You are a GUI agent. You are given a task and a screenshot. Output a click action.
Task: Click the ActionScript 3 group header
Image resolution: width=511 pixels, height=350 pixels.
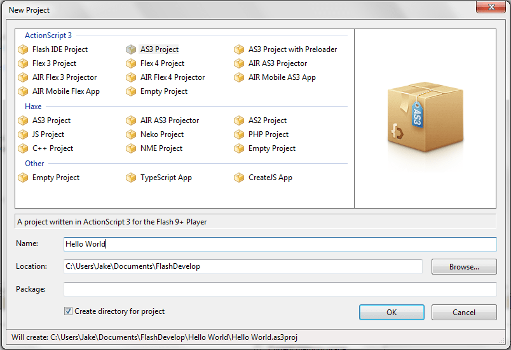[48, 36]
